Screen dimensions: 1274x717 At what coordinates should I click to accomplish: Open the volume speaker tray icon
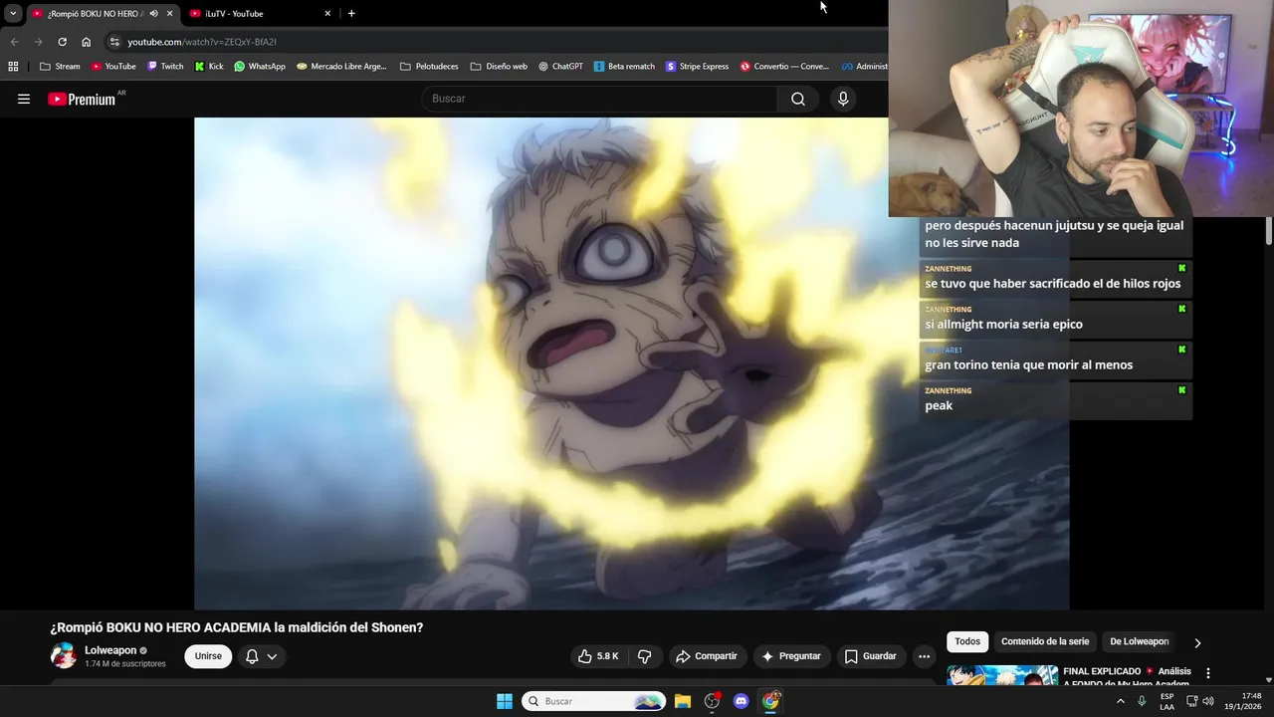(1208, 701)
